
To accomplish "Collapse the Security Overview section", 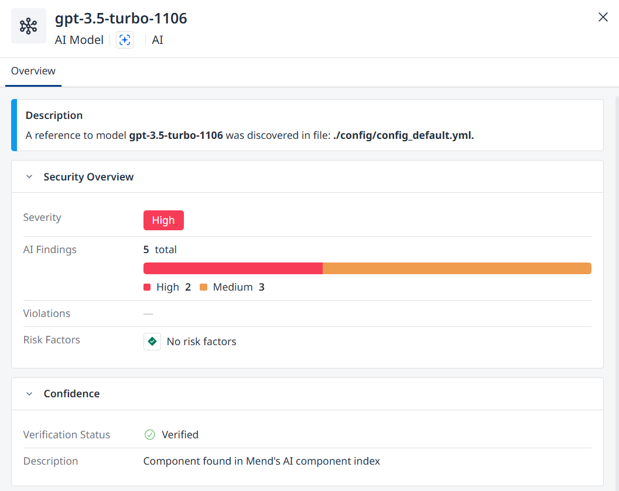I will [x=29, y=176].
